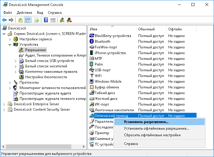Click the BlackBerry device icon in list
214x157 pixels.
pos(92,36)
